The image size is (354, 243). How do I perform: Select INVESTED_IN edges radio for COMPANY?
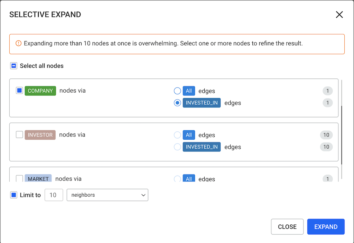[177, 103]
